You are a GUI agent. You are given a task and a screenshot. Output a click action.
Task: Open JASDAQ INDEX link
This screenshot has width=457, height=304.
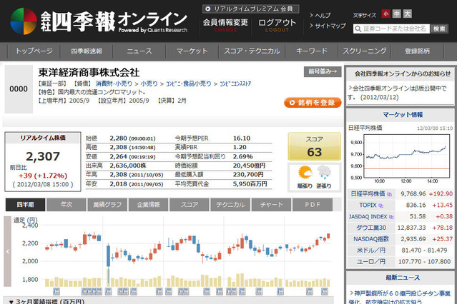click(x=368, y=216)
